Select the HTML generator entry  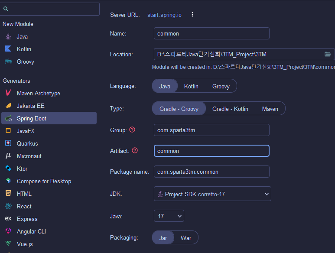tap(49, 194)
